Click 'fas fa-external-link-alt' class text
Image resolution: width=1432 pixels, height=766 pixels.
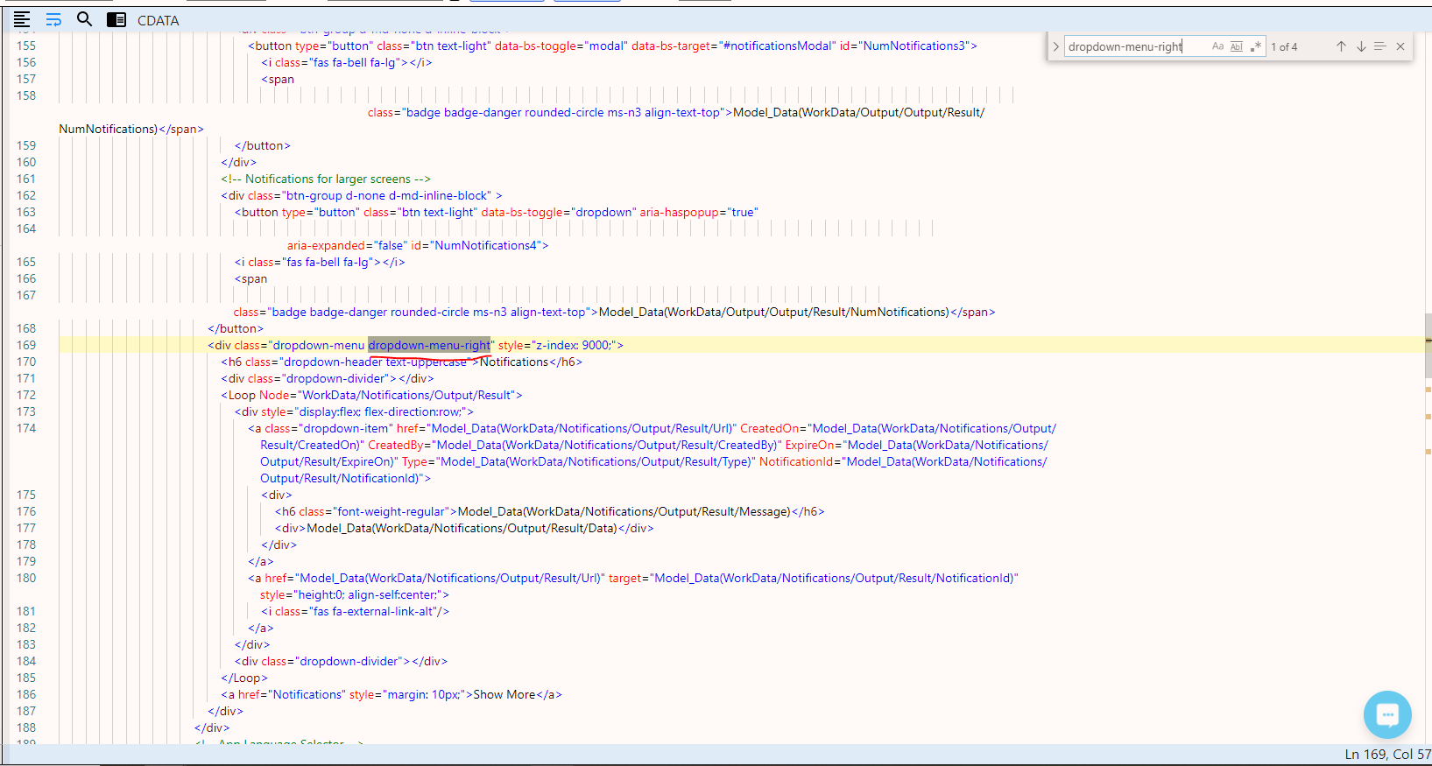tap(373, 611)
